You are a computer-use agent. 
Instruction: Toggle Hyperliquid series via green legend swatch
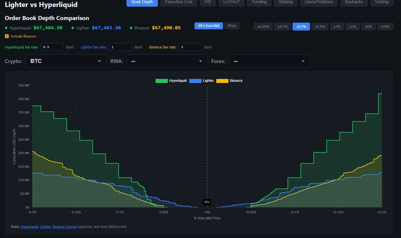pos(161,81)
